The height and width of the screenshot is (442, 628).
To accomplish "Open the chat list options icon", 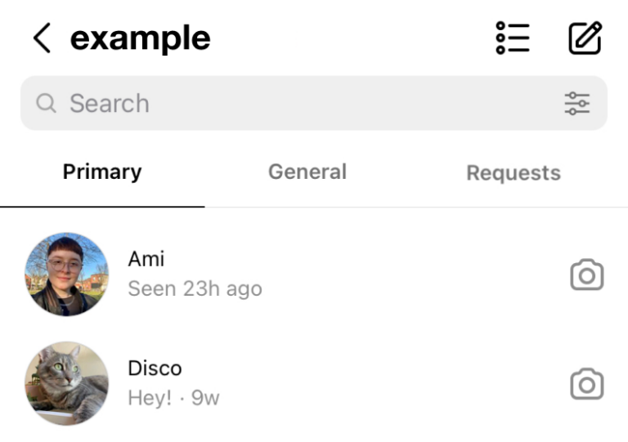I will coord(513,38).
